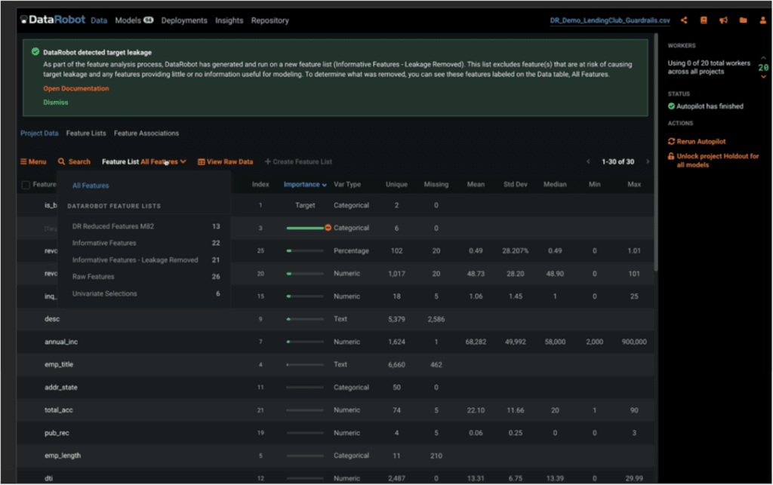Decrease worker count arrow
This screenshot has height=485, width=773.
coord(764,77)
